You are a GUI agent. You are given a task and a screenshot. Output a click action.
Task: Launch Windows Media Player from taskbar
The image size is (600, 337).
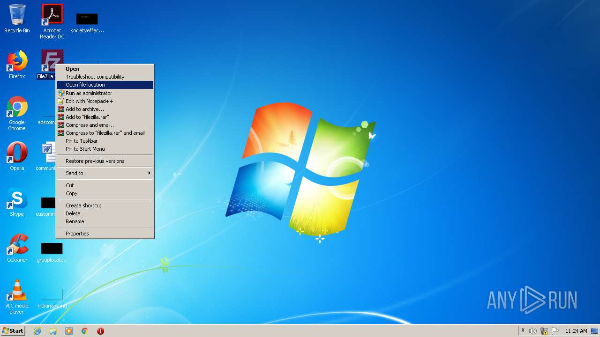[x=69, y=331]
